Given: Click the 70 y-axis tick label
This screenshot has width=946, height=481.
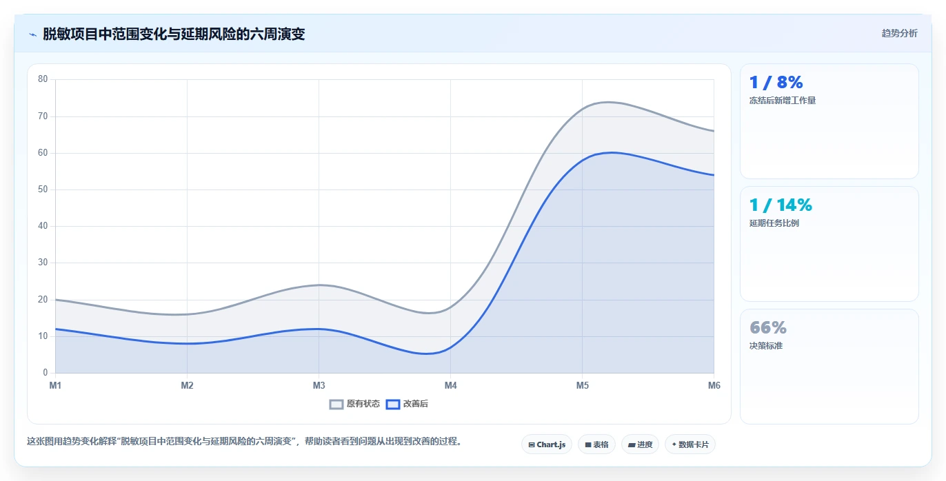Looking at the screenshot, I should tap(43, 116).
